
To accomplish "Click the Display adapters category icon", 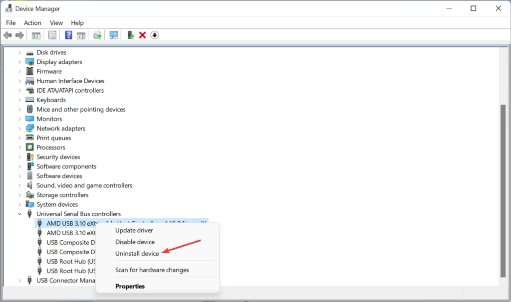I will 29,62.
